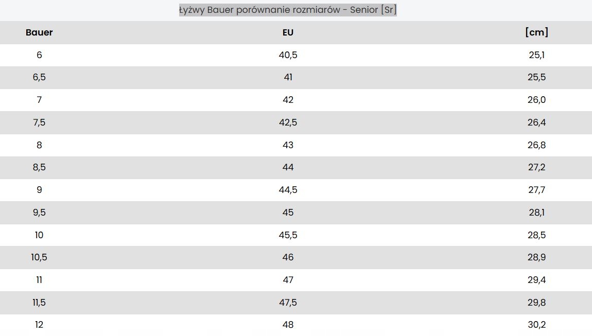The width and height of the screenshot is (592, 336).
Task: Click the EU size 45,5 cell
Action: click(x=288, y=235)
